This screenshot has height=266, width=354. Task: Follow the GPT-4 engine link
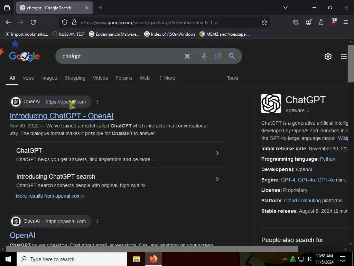[x=288, y=180]
